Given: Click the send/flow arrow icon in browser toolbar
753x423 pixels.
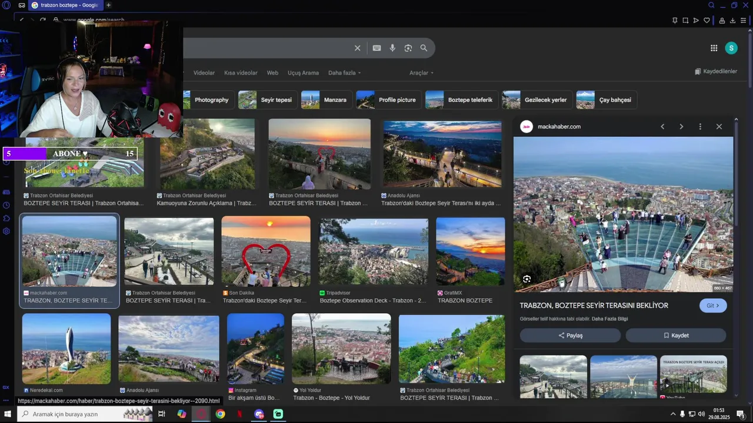Looking at the screenshot, I should click(696, 20).
